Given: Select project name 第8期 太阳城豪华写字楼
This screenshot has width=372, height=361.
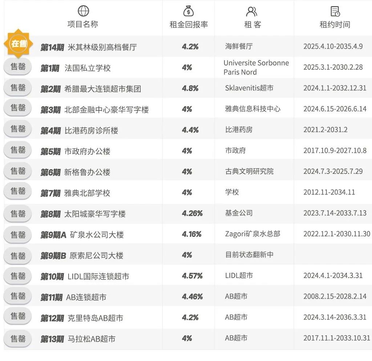Looking at the screenshot, I should pos(83,214).
